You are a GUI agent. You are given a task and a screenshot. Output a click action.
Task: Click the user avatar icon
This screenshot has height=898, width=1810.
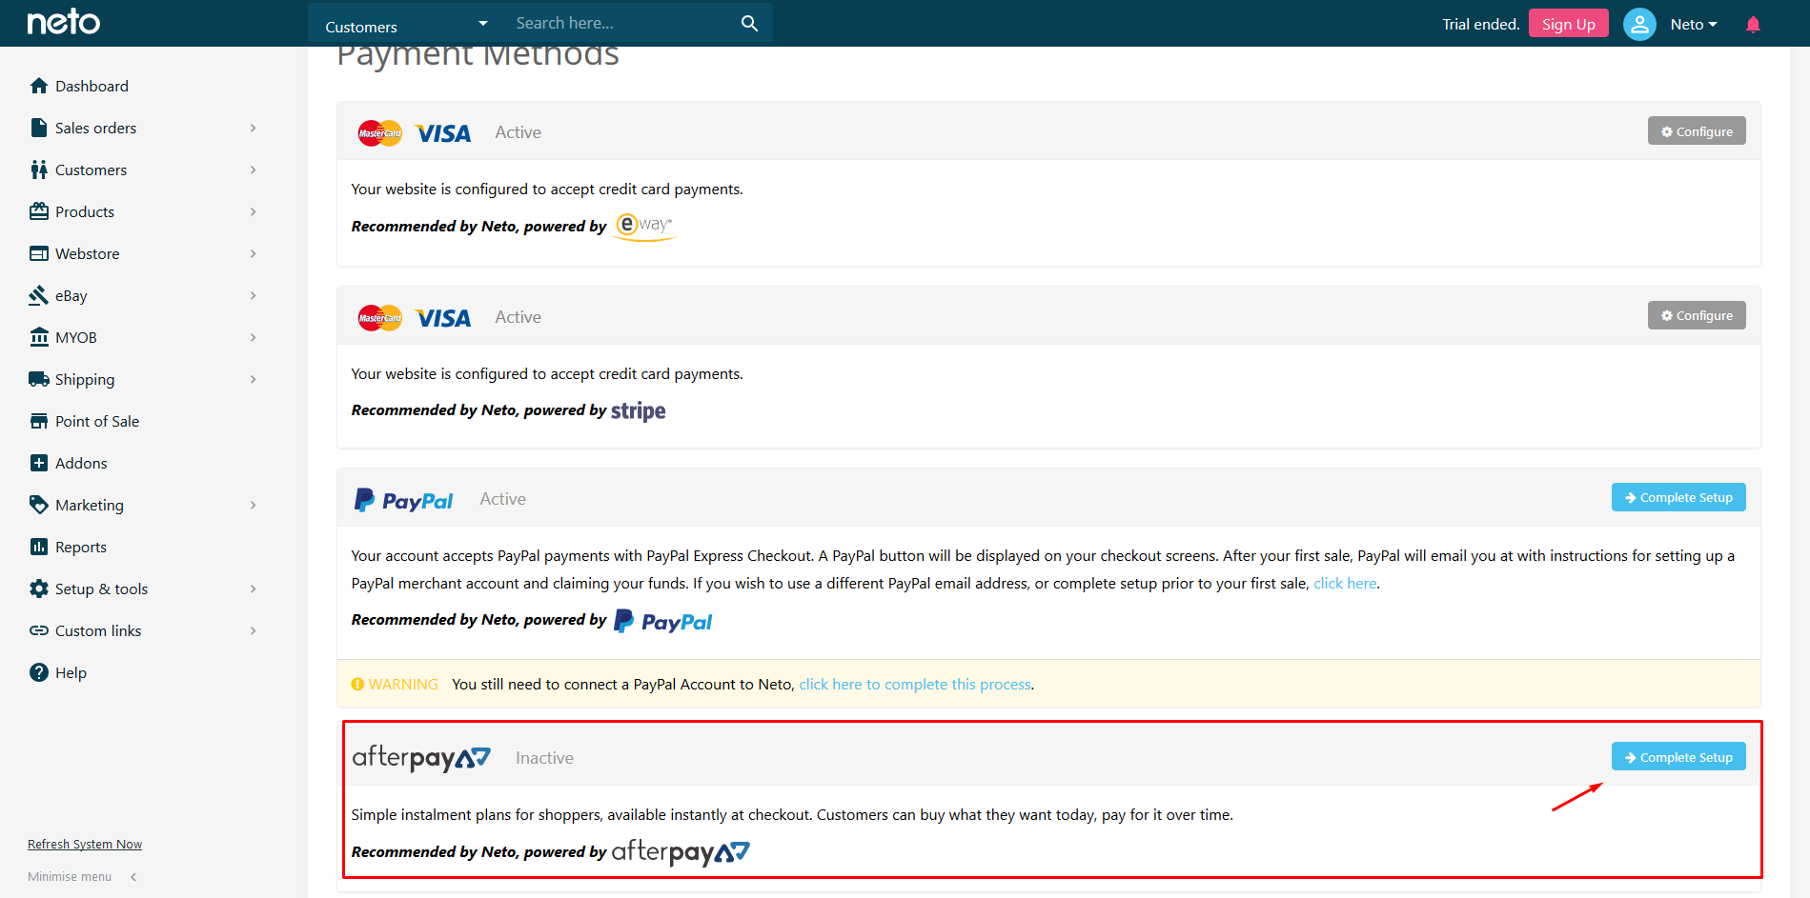click(1639, 25)
